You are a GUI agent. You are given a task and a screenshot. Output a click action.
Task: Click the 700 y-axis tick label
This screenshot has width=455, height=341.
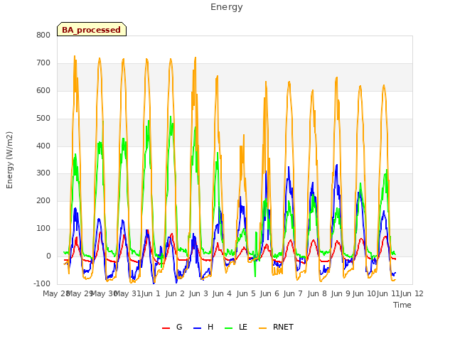[43, 63]
